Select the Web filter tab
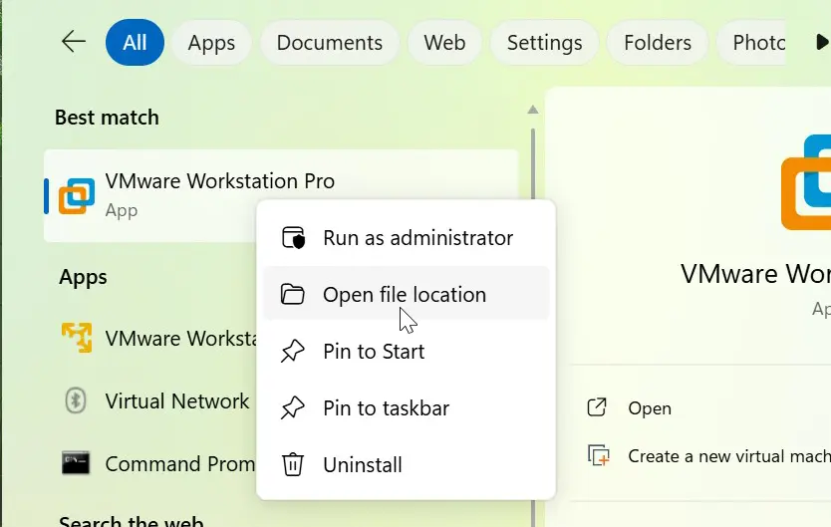This screenshot has height=527, width=831. click(444, 43)
